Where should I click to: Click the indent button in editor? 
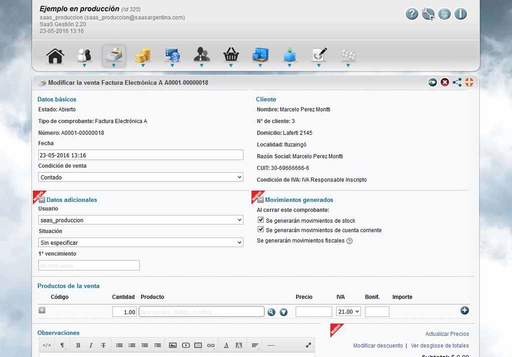[x=157, y=345]
